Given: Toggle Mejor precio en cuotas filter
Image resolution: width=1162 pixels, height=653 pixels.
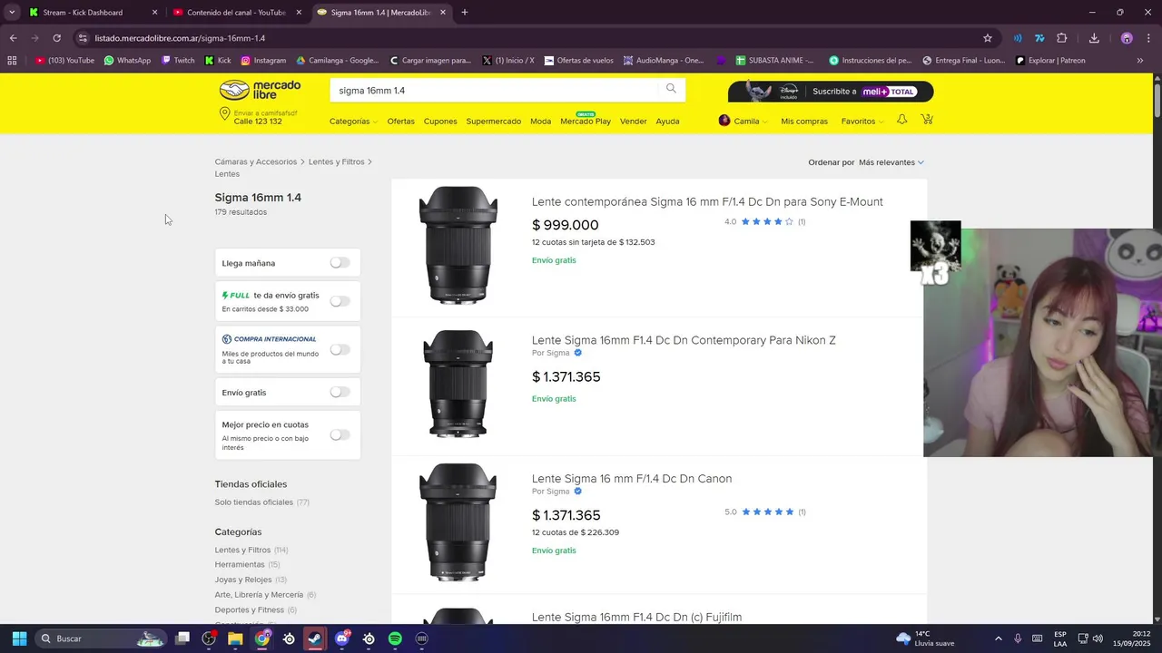Looking at the screenshot, I should [340, 434].
